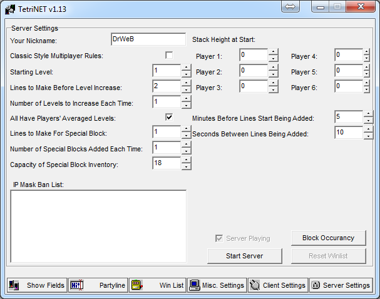The image size is (380, 299).
Task: Increase Lines to Make For Special Block
Action: 186,129
